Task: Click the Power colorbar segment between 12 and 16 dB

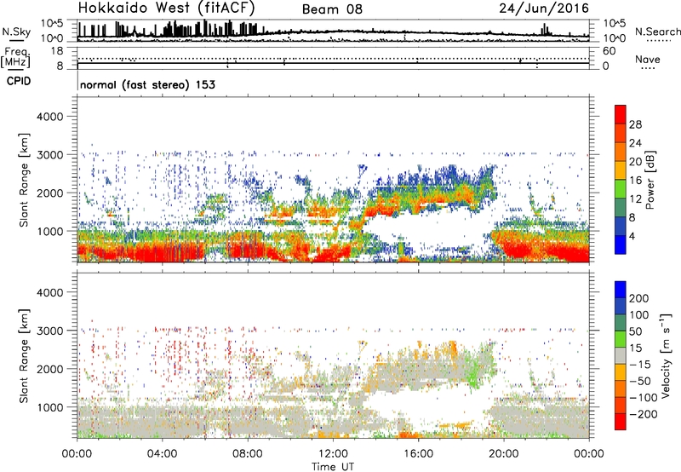Action: click(x=621, y=189)
